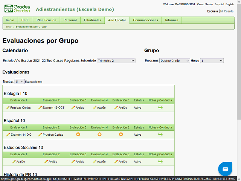Switch to the Estudiantes tab
Viewport: 241px width, 181px height.
(92, 20)
